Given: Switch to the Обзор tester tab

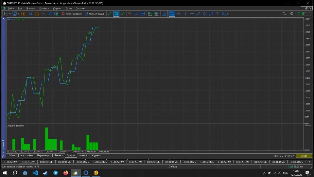Looking at the screenshot, I should point(12,155).
